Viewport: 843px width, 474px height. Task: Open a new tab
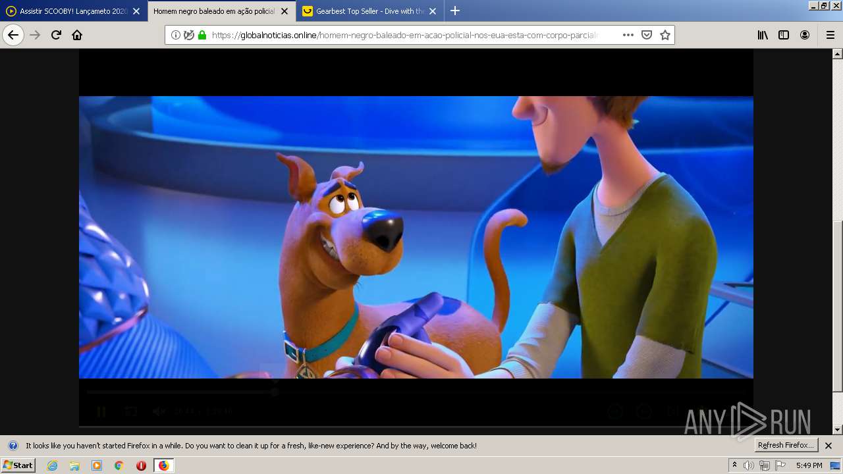coord(454,11)
